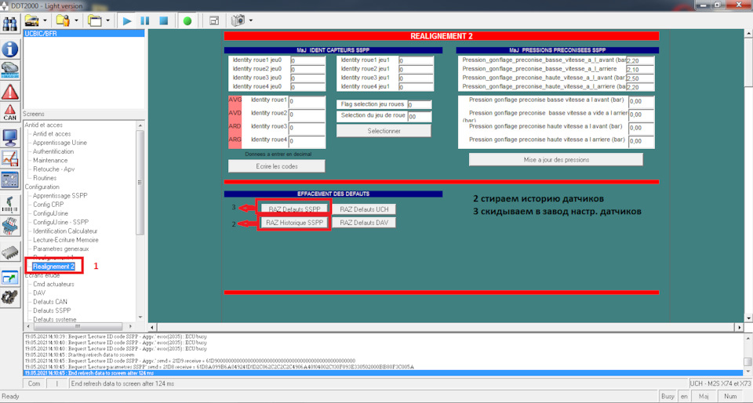This screenshot has height=403, width=753.
Task: Open Maintenance screen in tree
Action: point(50,160)
